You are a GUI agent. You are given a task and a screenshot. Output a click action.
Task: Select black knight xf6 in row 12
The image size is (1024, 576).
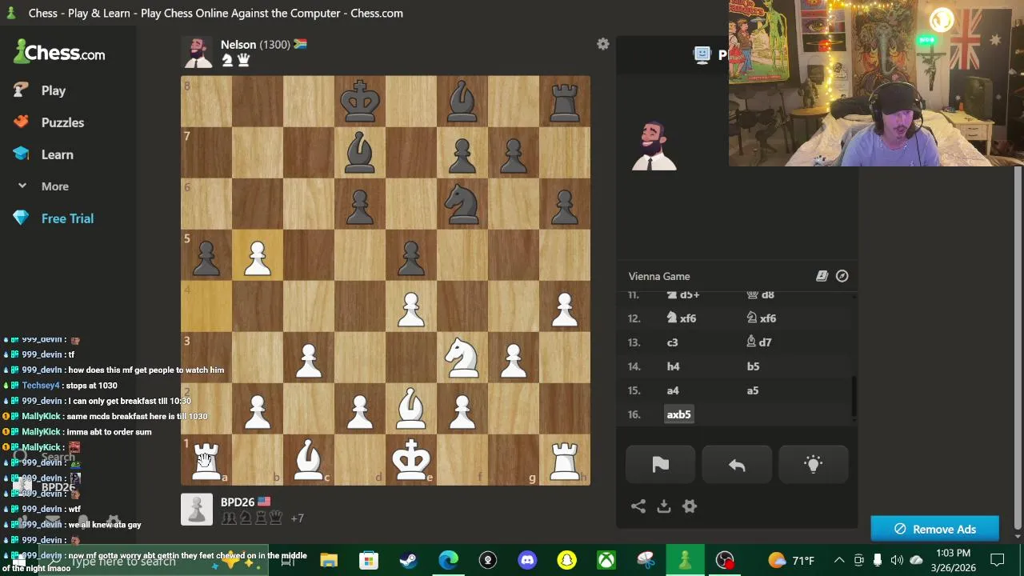coord(761,318)
